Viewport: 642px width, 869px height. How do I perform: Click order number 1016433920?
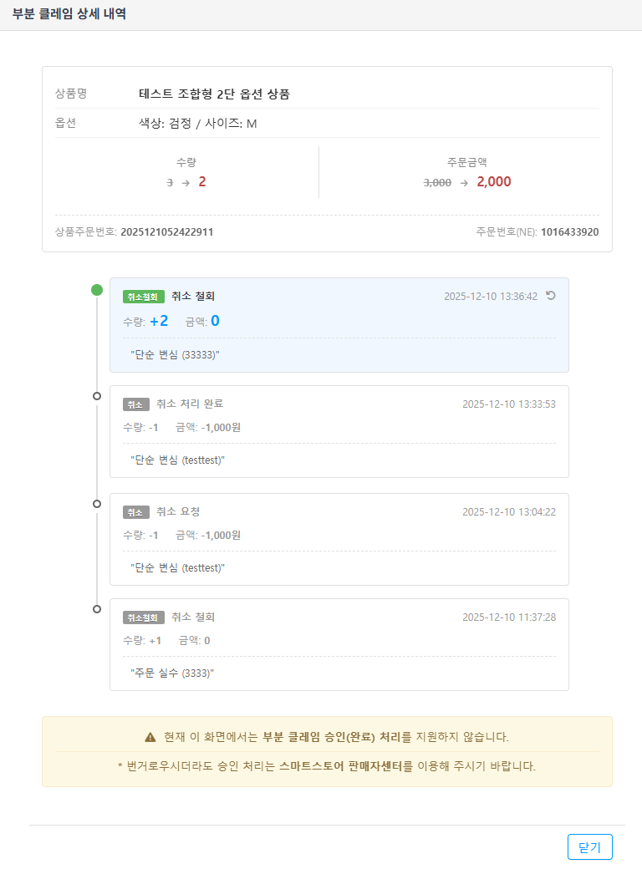(569, 231)
